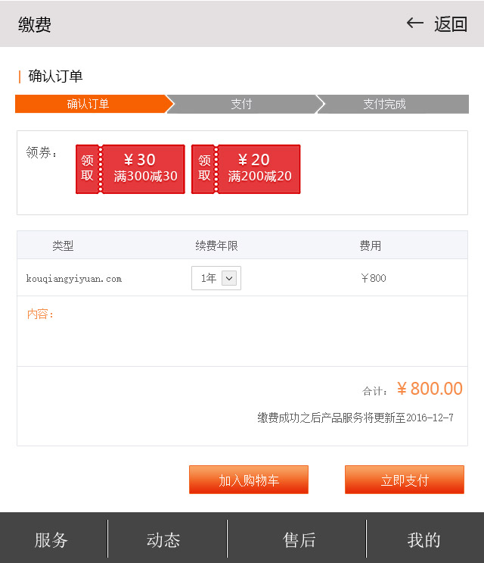The image size is (484, 563).
Task: Select the 满200减20 coupon body
Action: coord(259,169)
